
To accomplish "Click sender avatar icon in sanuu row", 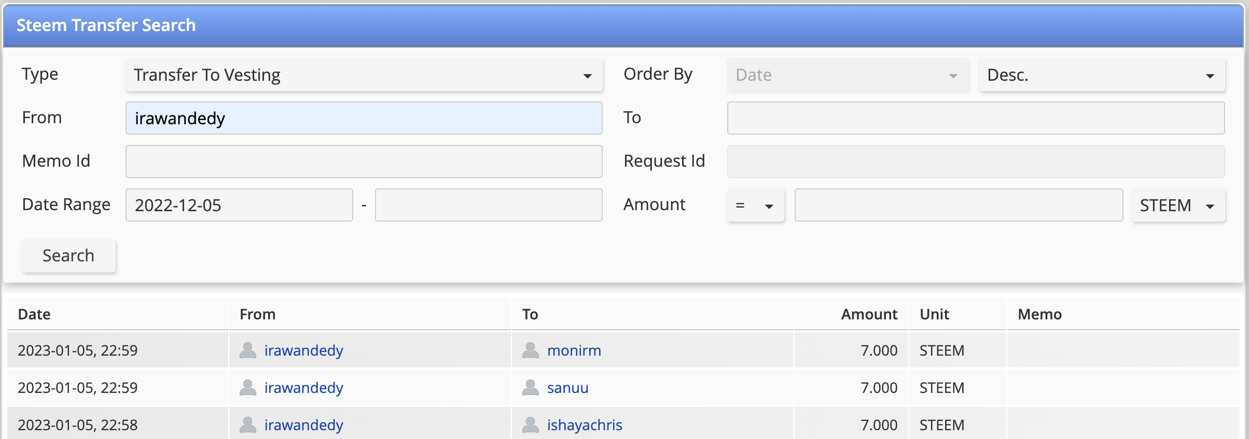I will (x=248, y=388).
